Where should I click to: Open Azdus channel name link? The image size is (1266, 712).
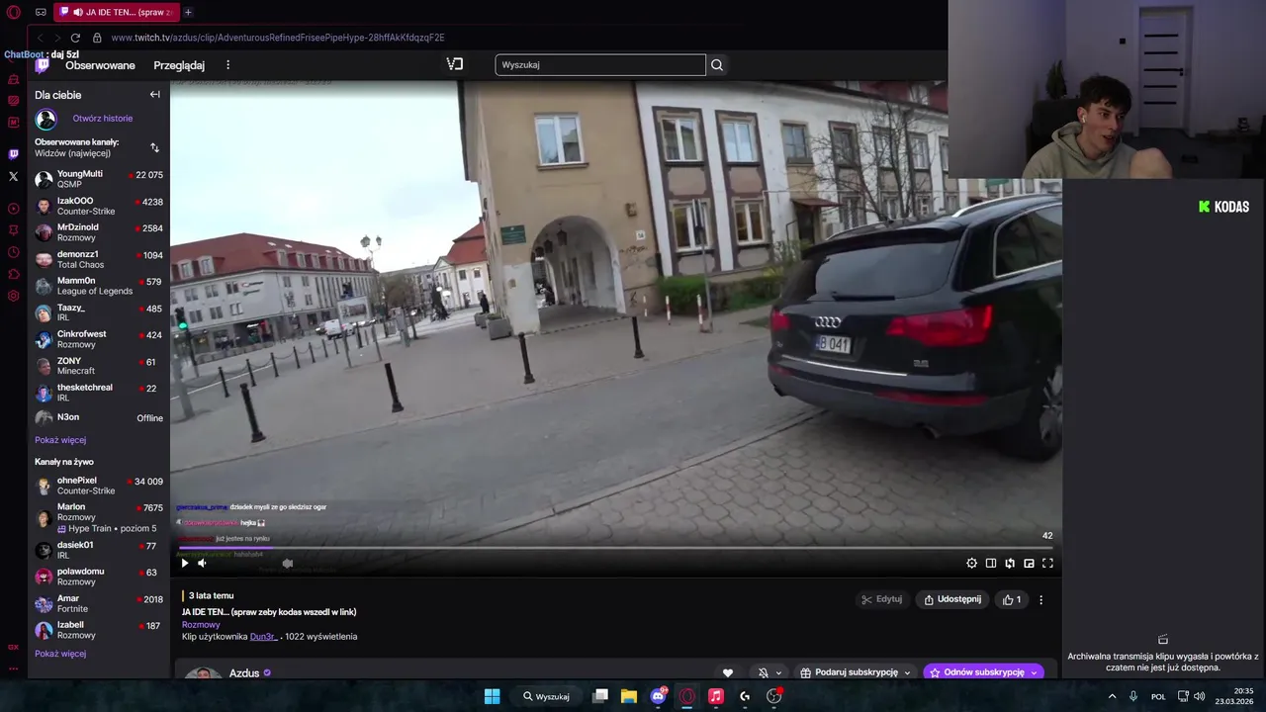click(244, 673)
